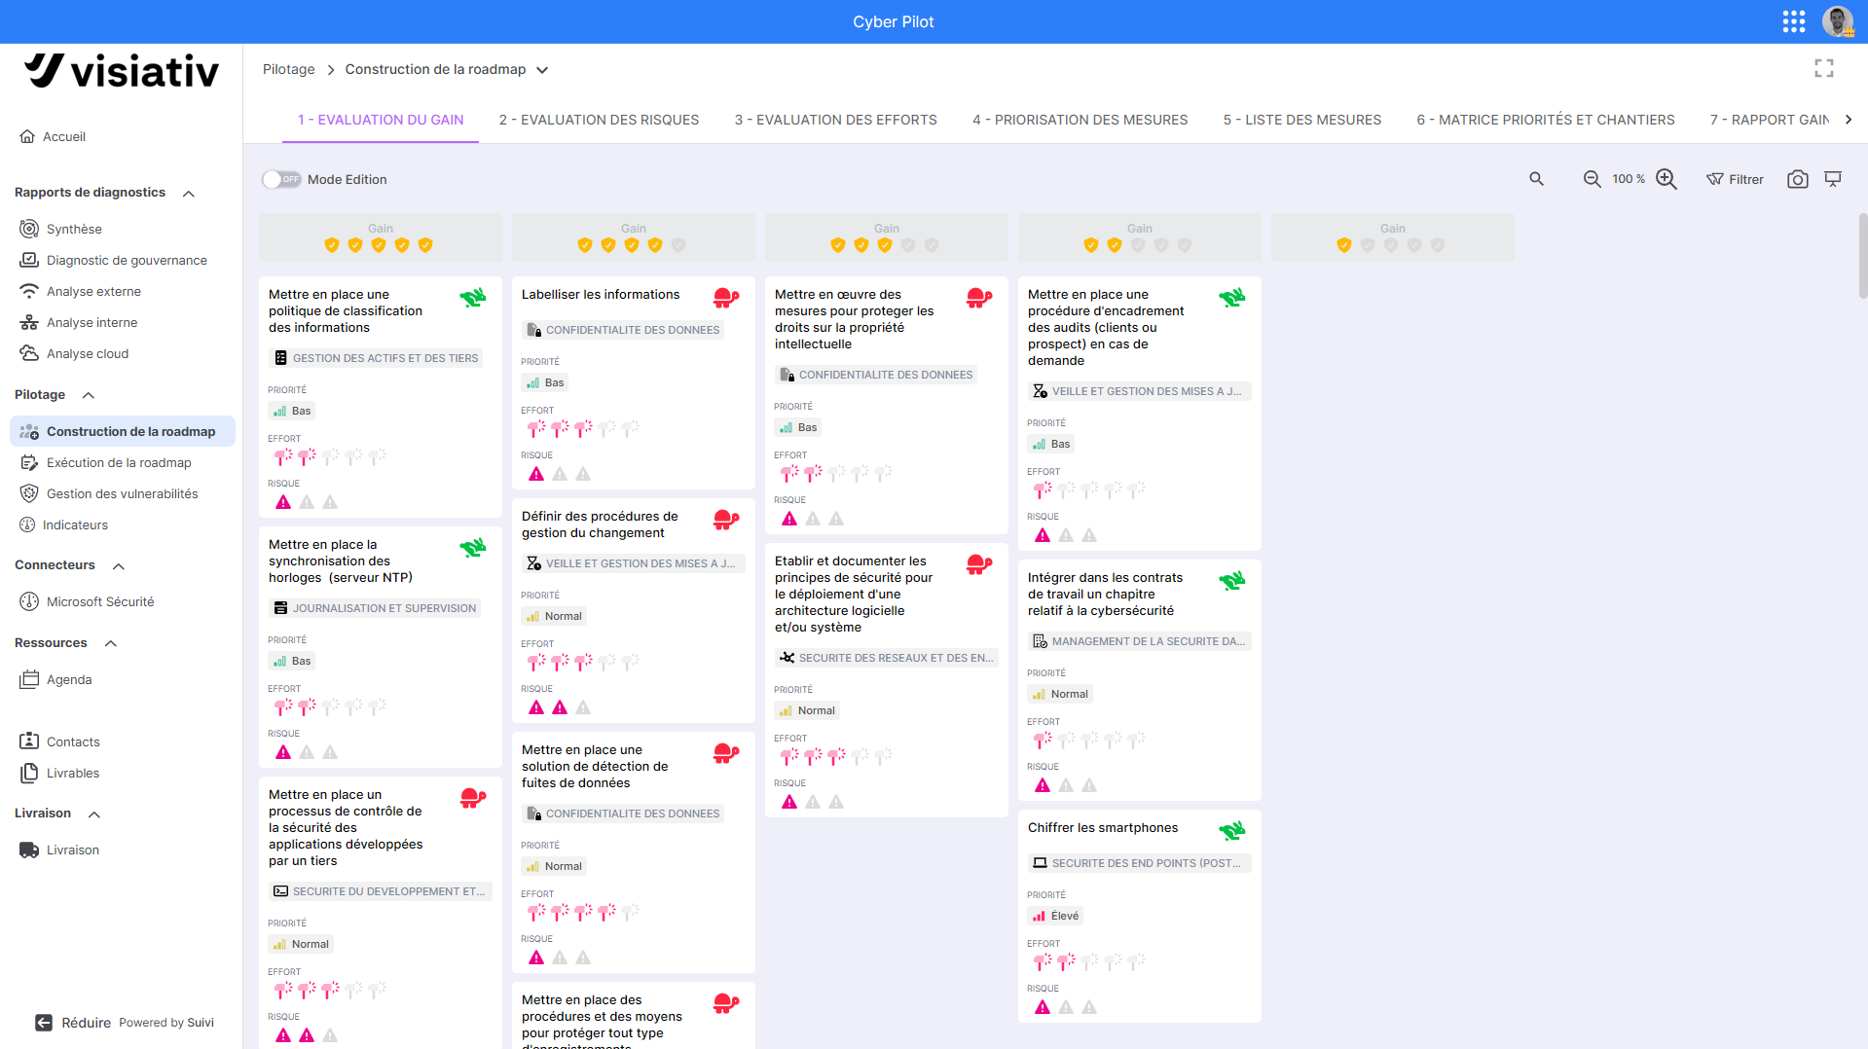Screen dimensions: 1868x1049
Task: Click tag MANAGEMENT DE LA SECURITE DA...
Action: click(1139, 641)
